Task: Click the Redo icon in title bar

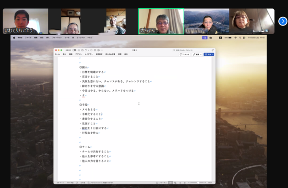Action: (x=91, y=50)
